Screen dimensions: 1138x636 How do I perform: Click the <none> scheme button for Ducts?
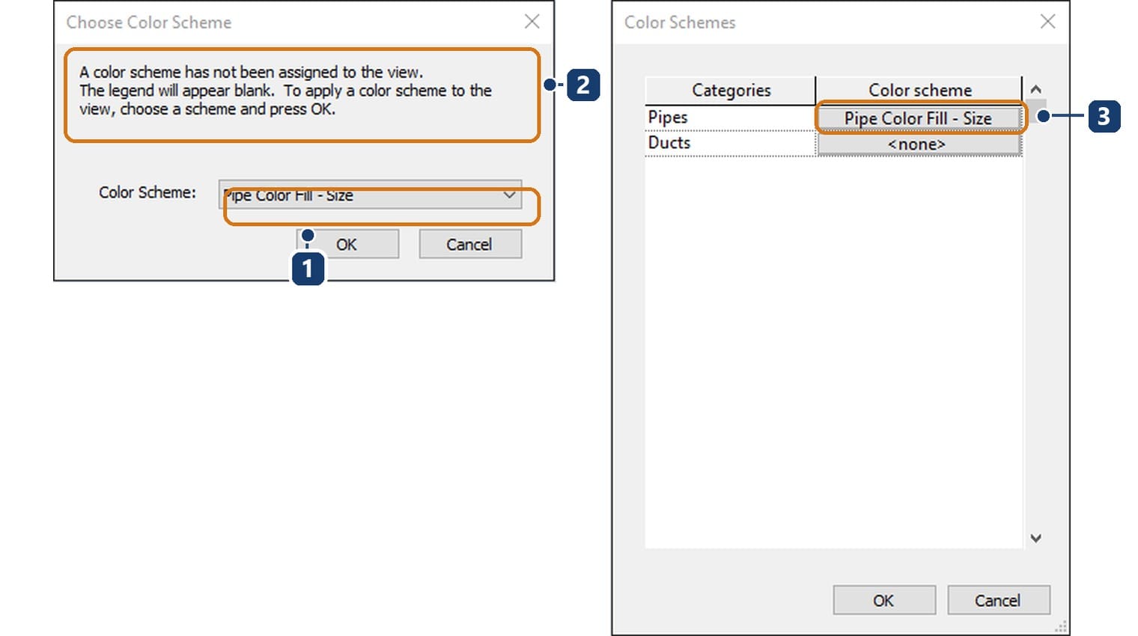click(x=919, y=144)
